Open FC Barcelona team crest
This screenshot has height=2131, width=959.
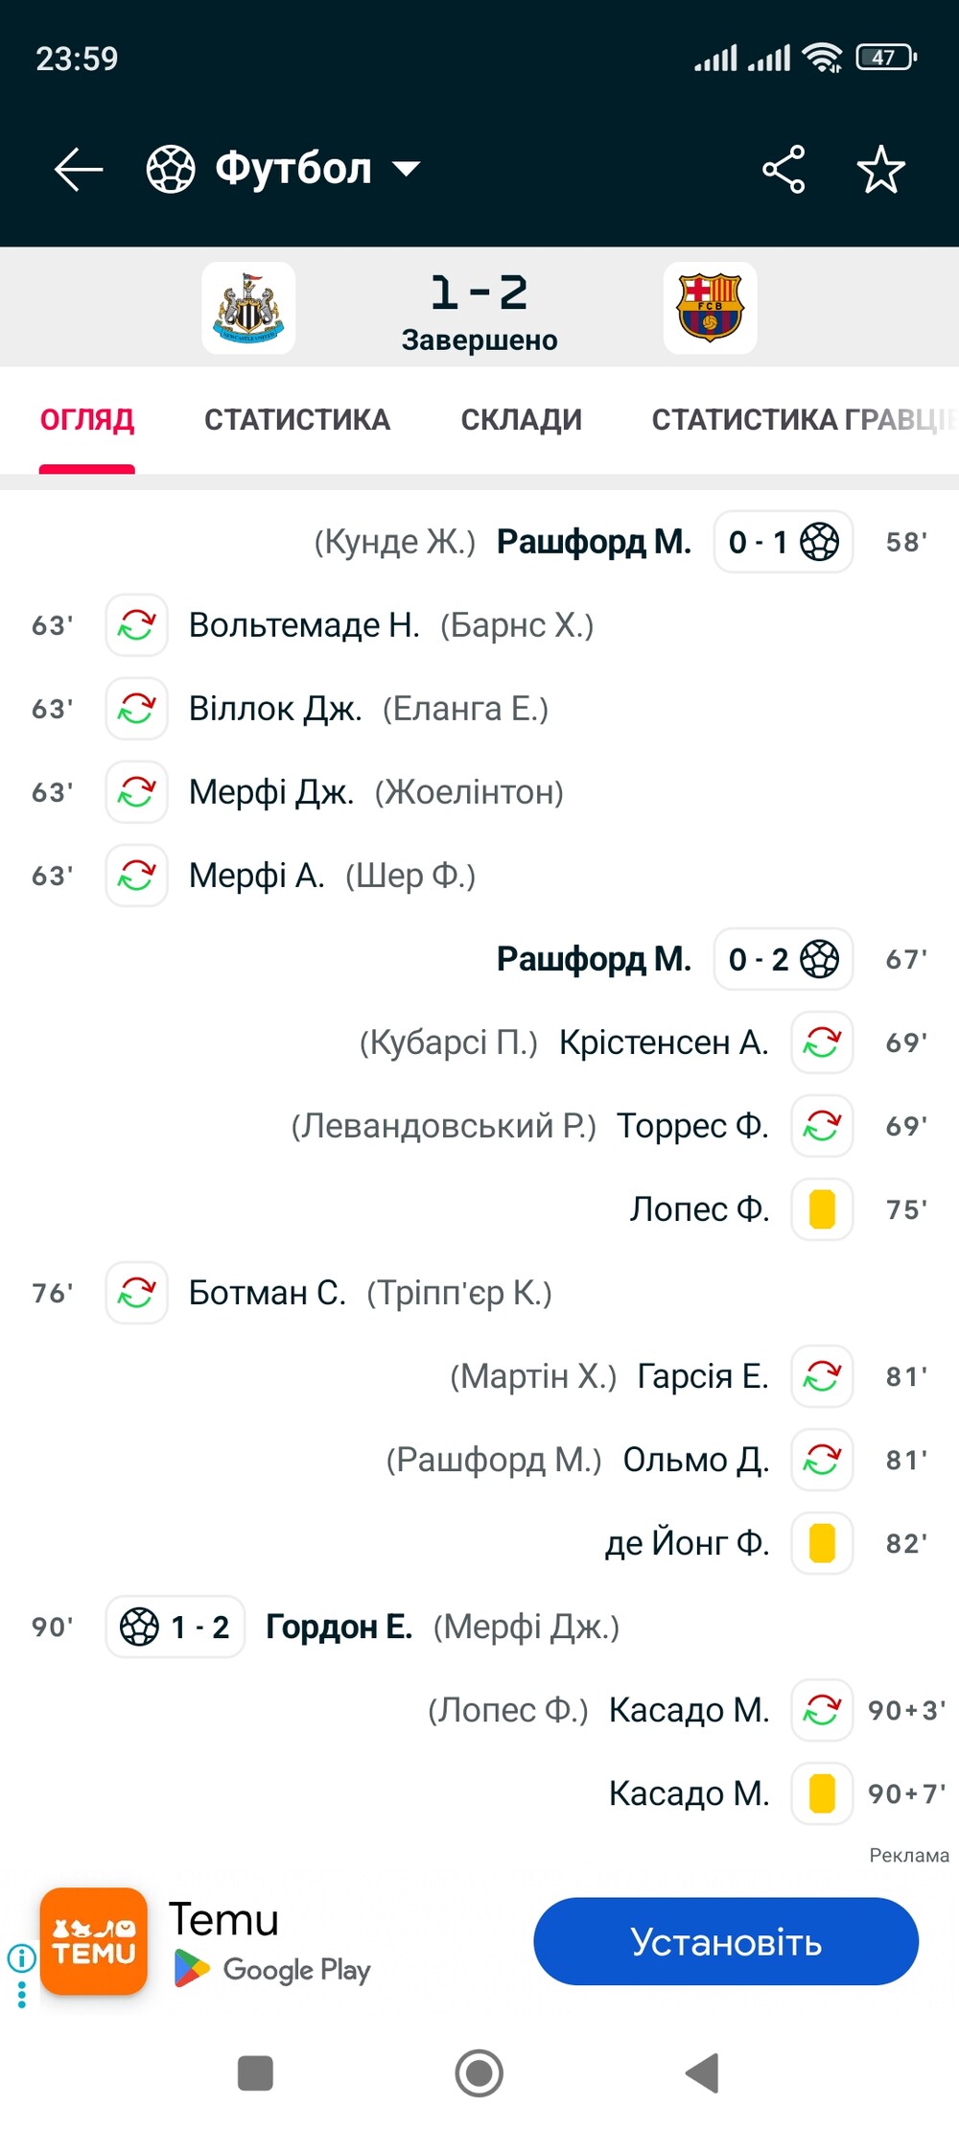[710, 308]
